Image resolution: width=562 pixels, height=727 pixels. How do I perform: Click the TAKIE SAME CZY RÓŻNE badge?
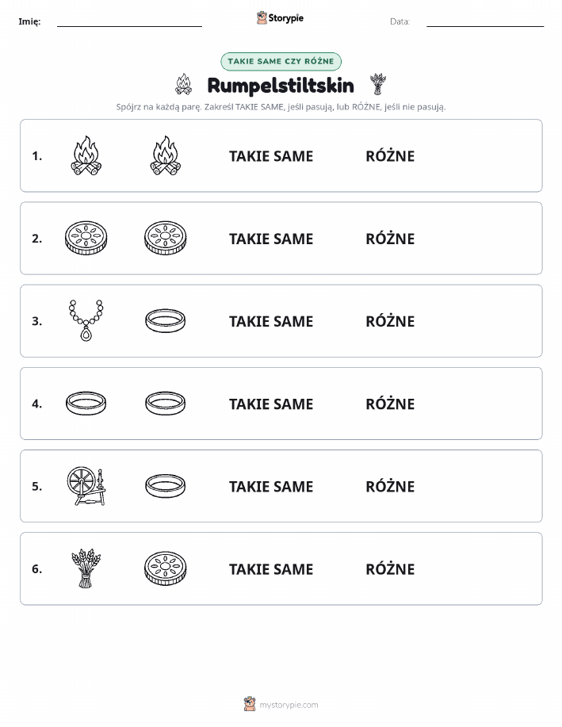point(281,61)
